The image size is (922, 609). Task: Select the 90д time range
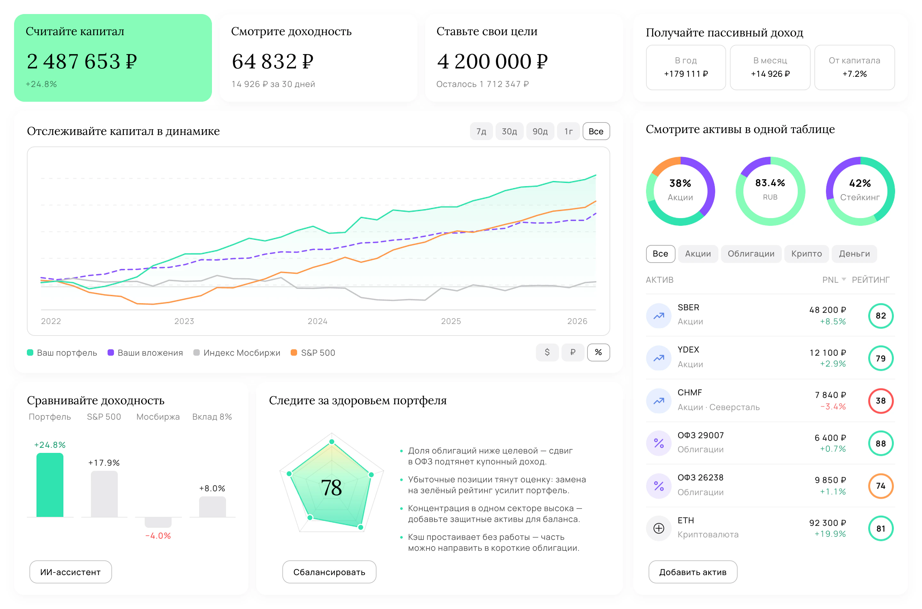(x=540, y=131)
